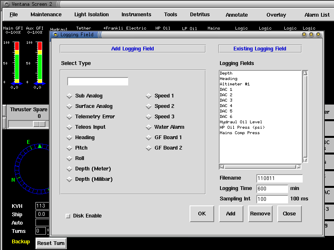Click the Sampling Int input field

tap(272, 199)
